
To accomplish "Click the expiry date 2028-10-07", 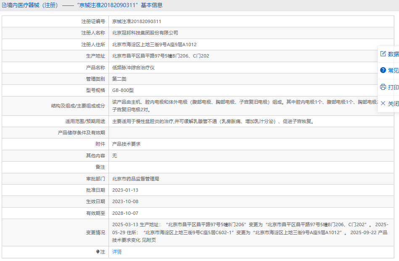I will 125,213.
